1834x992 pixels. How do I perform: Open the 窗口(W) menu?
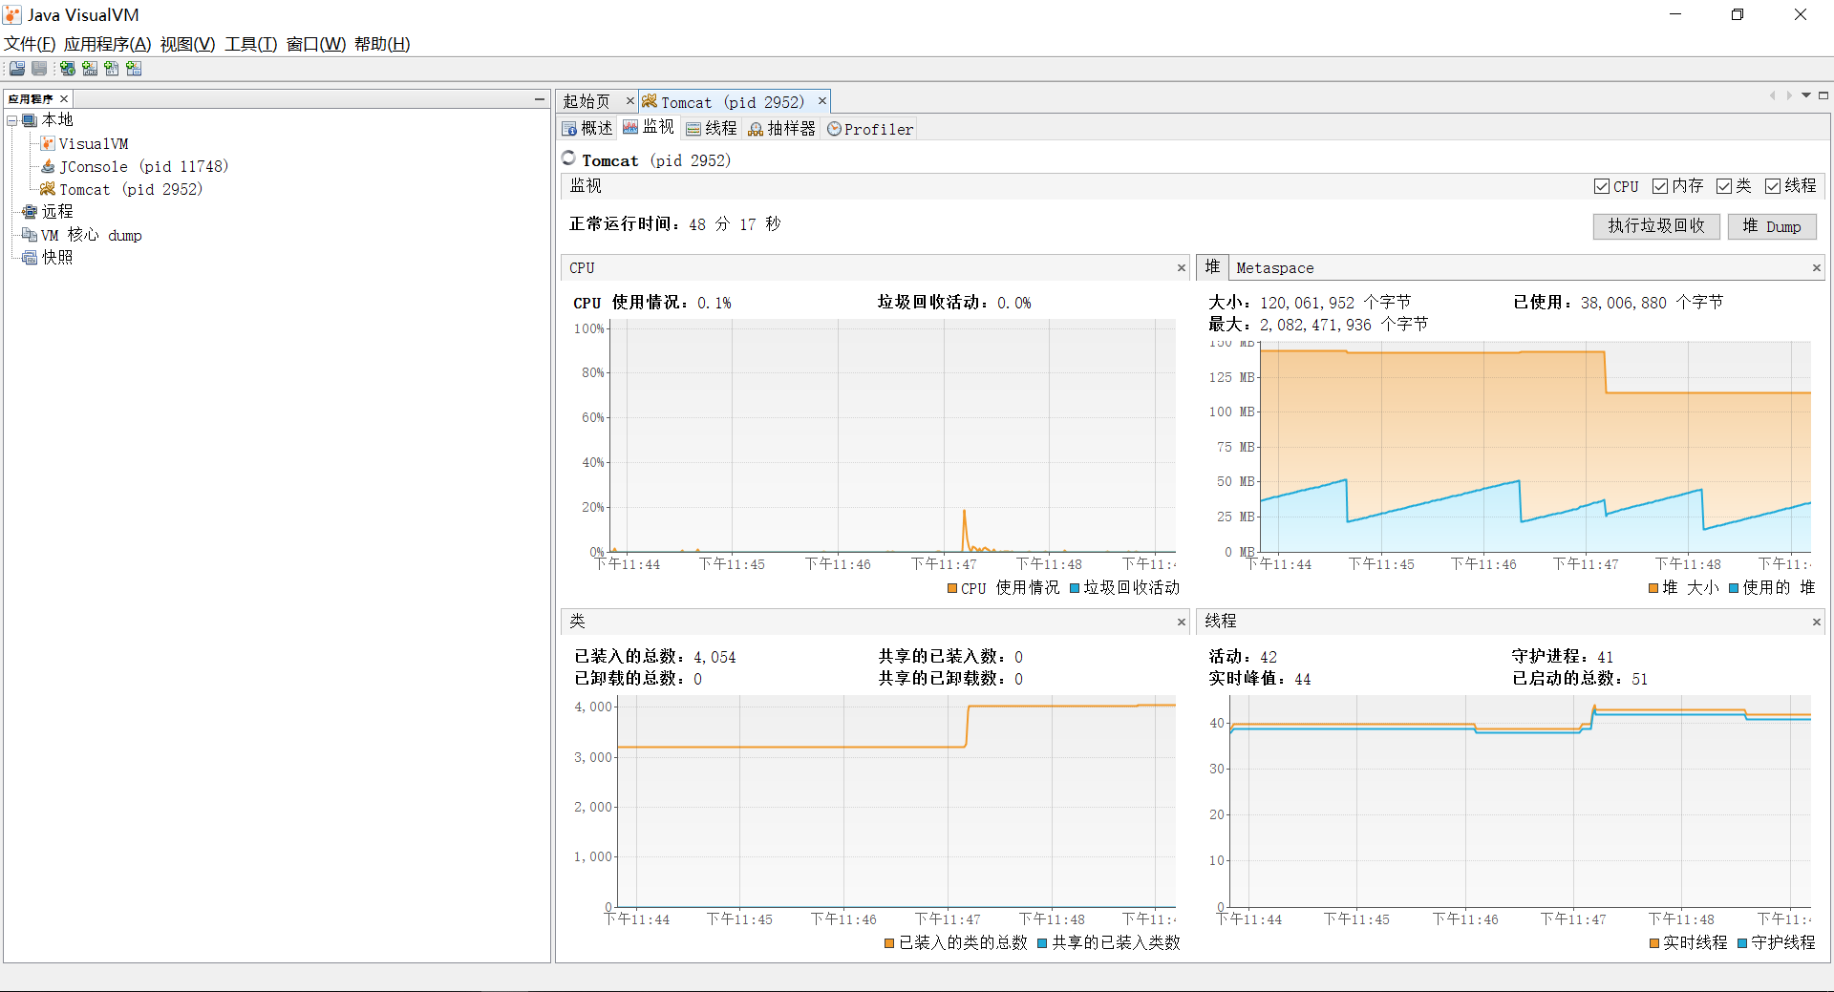click(x=316, y=44)
